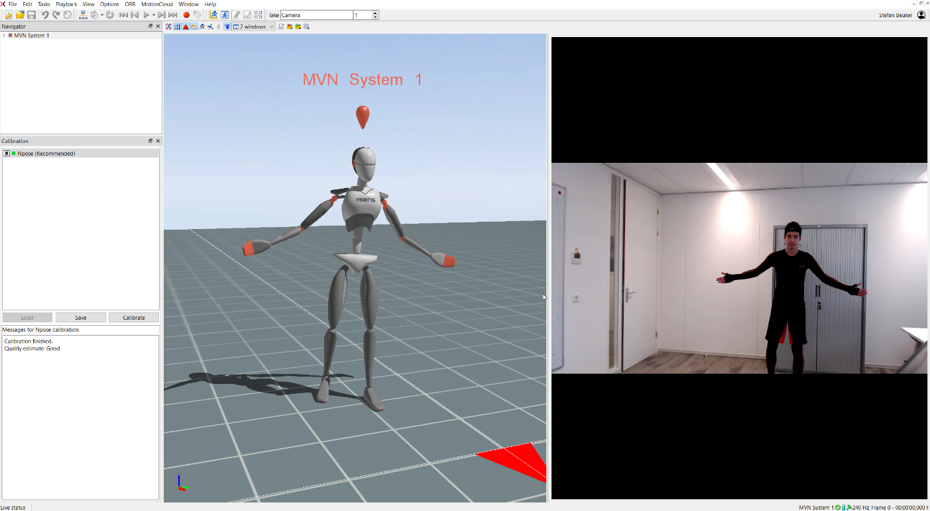Click the Undo arrow icon

pyautogui.click(x=45, y=15)
